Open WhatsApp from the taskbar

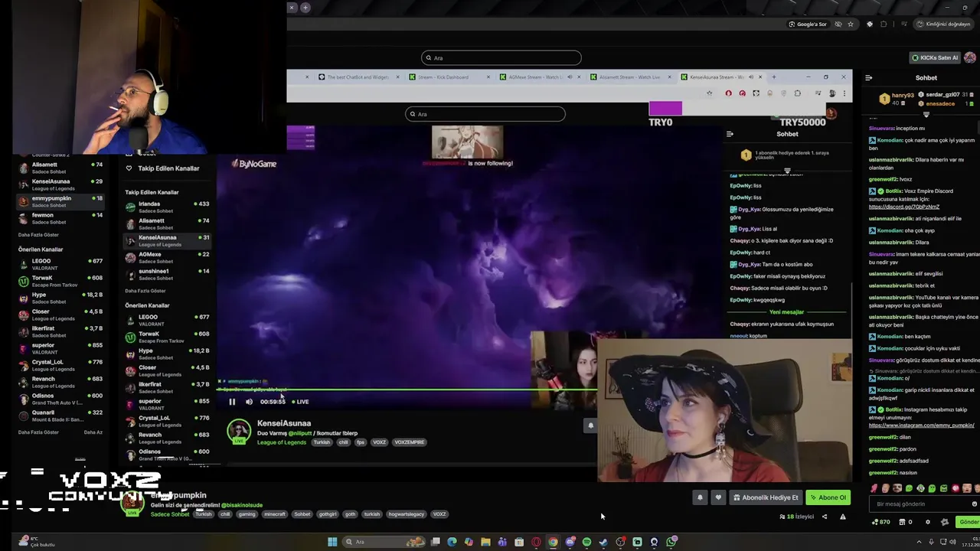pos(671,542)
